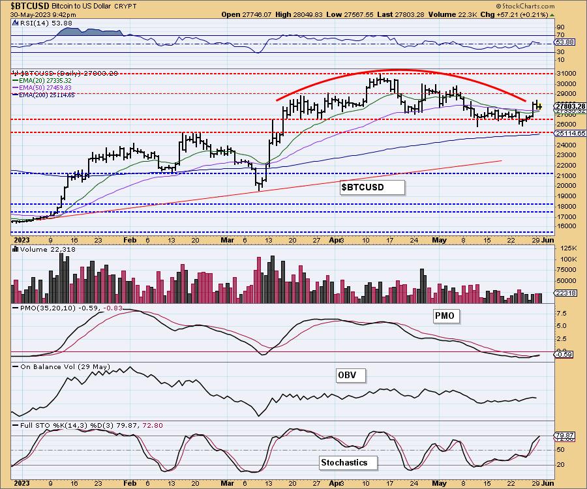
Task: Click the On Balance Vol (29 May) label
Action: (65, 366)
